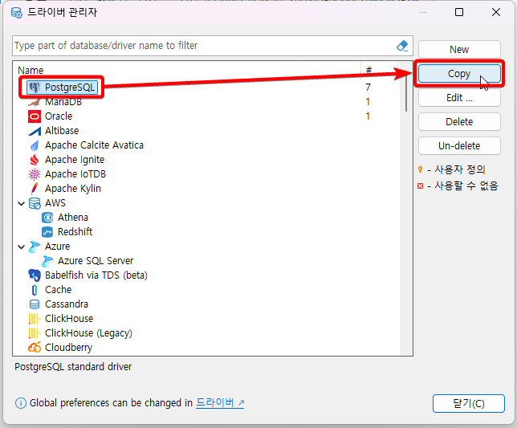This screenshot has height=428, width=517.
Task: Open the 드라이버 preferences link
Action: click(220, 402)
